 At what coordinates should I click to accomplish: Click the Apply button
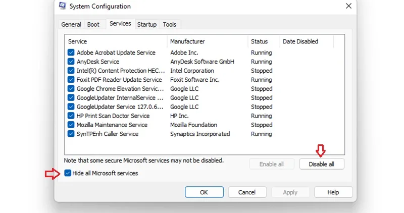click(290, 192)
